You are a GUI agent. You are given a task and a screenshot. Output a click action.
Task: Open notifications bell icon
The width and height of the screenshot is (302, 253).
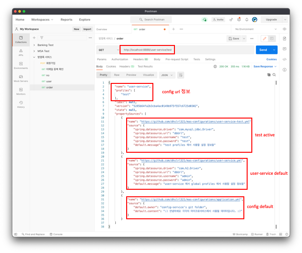pos(247,19)
